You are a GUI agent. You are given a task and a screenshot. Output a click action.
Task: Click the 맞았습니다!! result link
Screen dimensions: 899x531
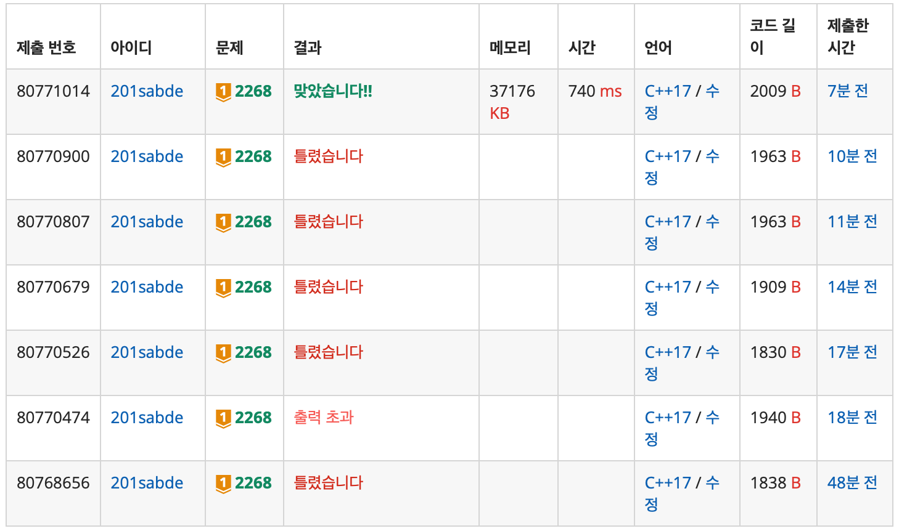pyautogui.click(x=334, y=91)
